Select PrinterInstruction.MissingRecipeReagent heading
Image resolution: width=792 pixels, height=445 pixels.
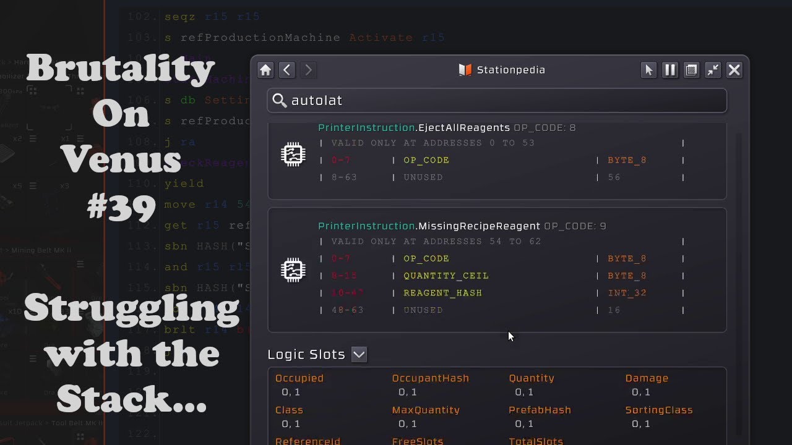tap(429, 226)
